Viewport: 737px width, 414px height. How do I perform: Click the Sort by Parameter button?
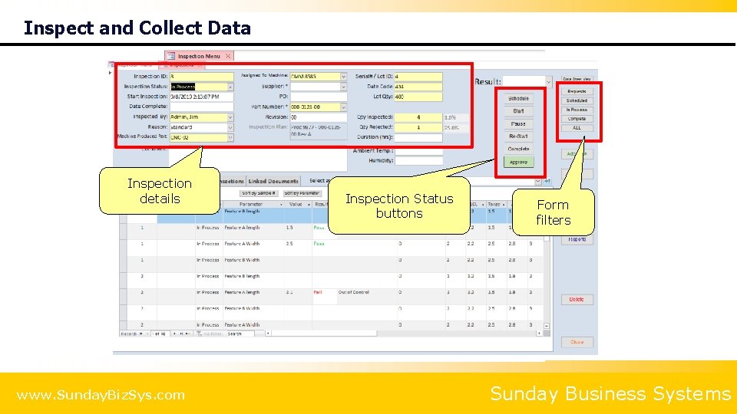coord(302,193)
